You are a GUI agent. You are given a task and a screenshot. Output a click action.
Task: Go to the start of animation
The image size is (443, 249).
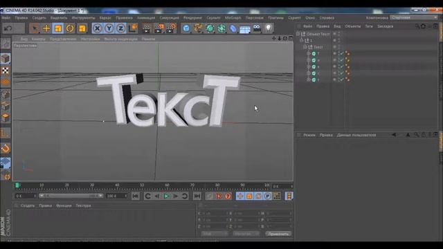pos(136,196)
